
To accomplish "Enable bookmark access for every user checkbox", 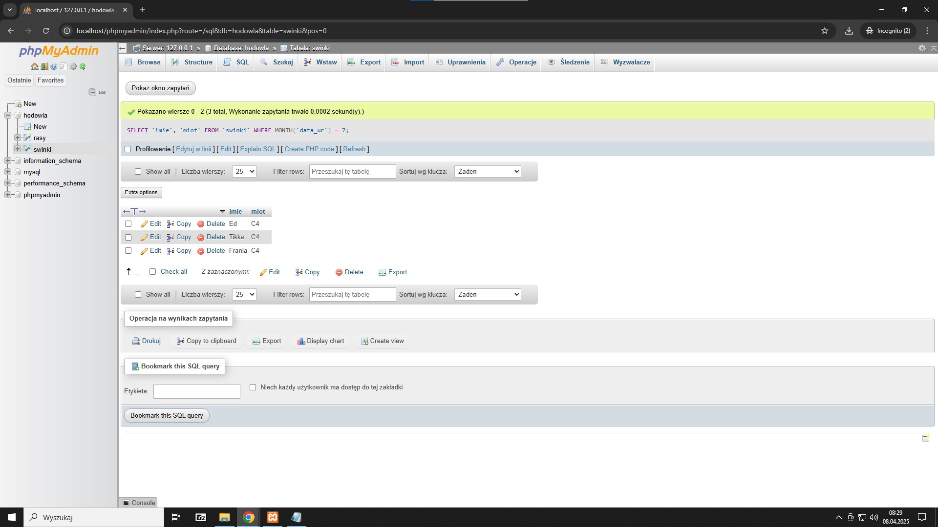I will [x=253, y=387].
